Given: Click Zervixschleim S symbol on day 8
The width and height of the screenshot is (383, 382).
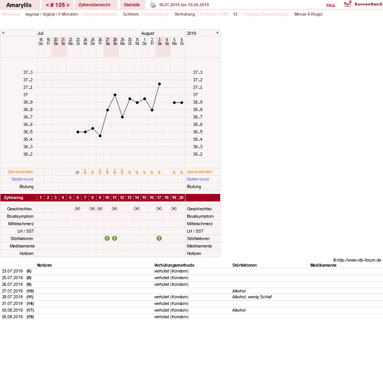Looking at the screenshot, I should pyautogui.click(x=92, y=172).
